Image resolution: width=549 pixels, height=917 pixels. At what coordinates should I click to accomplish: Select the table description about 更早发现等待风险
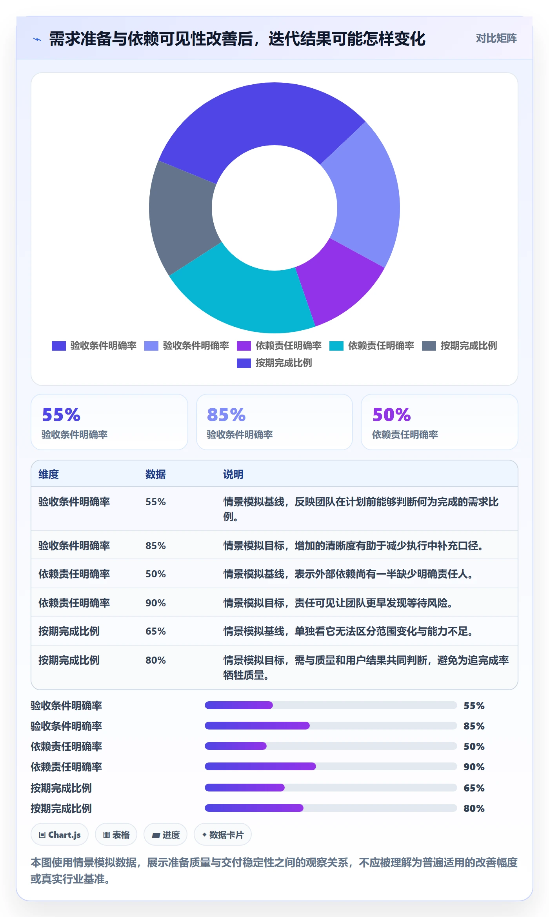click(338, 603)
